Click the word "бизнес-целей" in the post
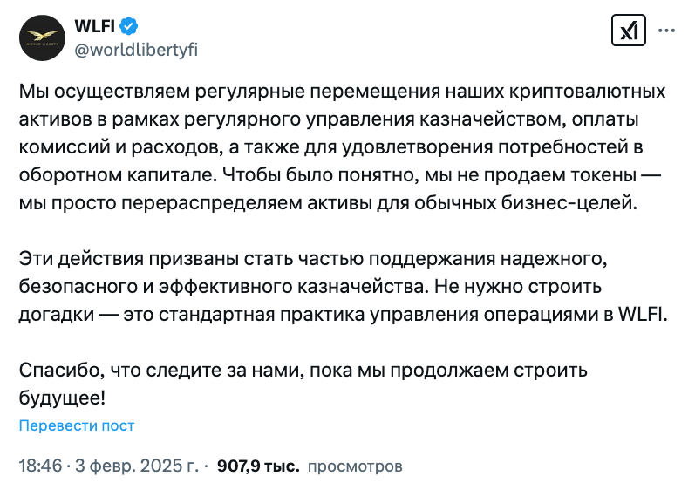 point(569,202)
